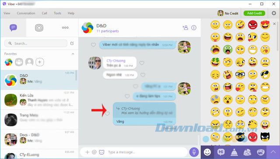Like the 'Vâng' reply message with the heart

pos(107,114)
